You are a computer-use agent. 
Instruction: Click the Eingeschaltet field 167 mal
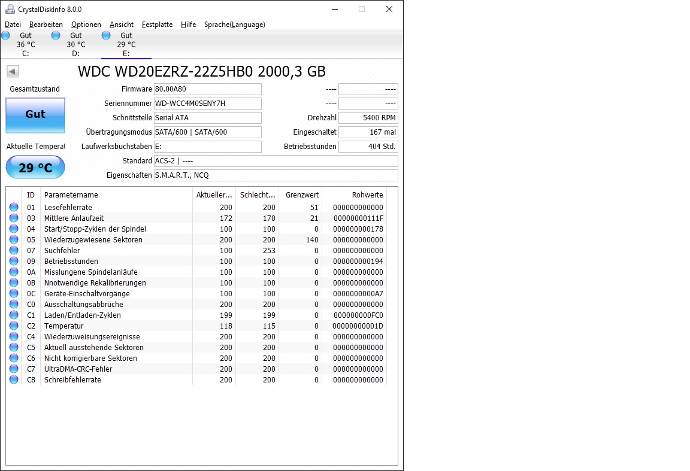tap(368, 132)
